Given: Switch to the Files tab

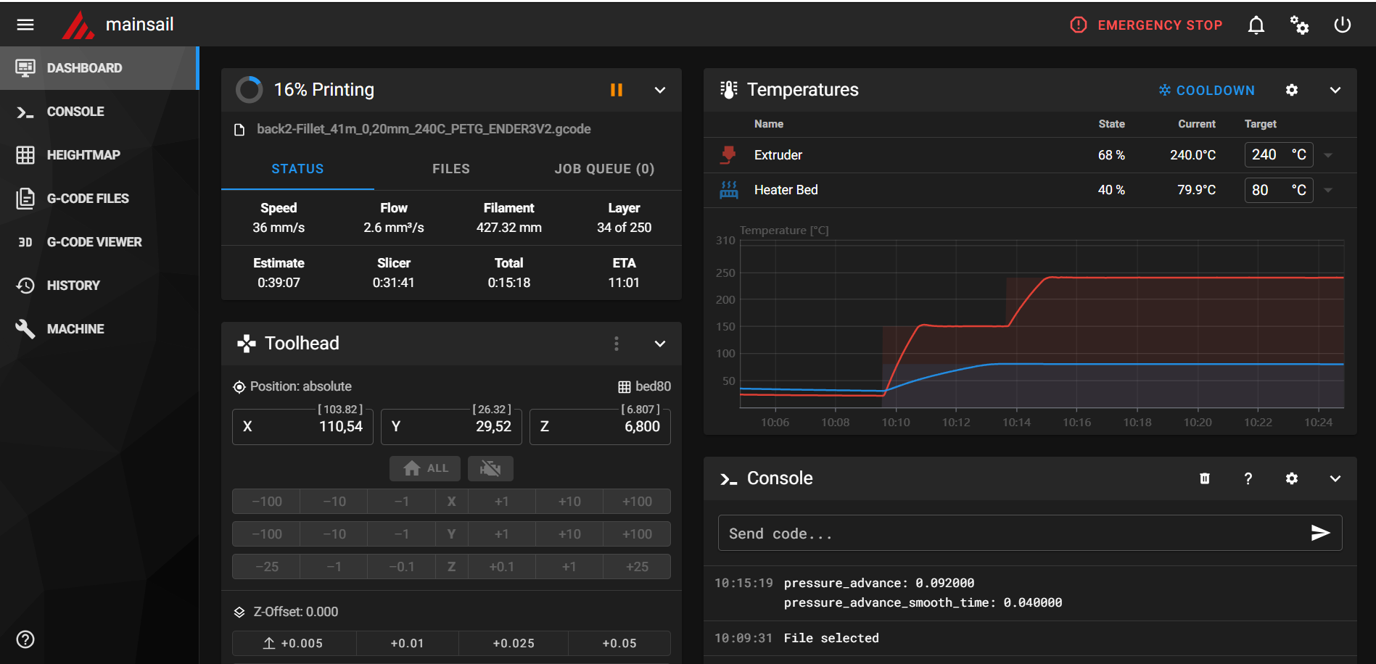Looking at the screenshot, I should (450, 169).
